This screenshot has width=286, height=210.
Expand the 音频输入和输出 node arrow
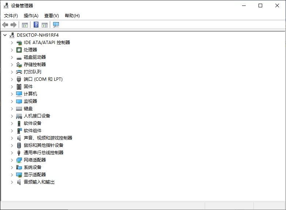[x=12, y=182]
